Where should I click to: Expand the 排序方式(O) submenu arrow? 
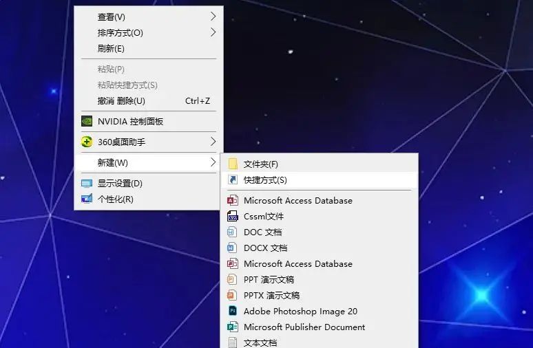tap(213, 32)
